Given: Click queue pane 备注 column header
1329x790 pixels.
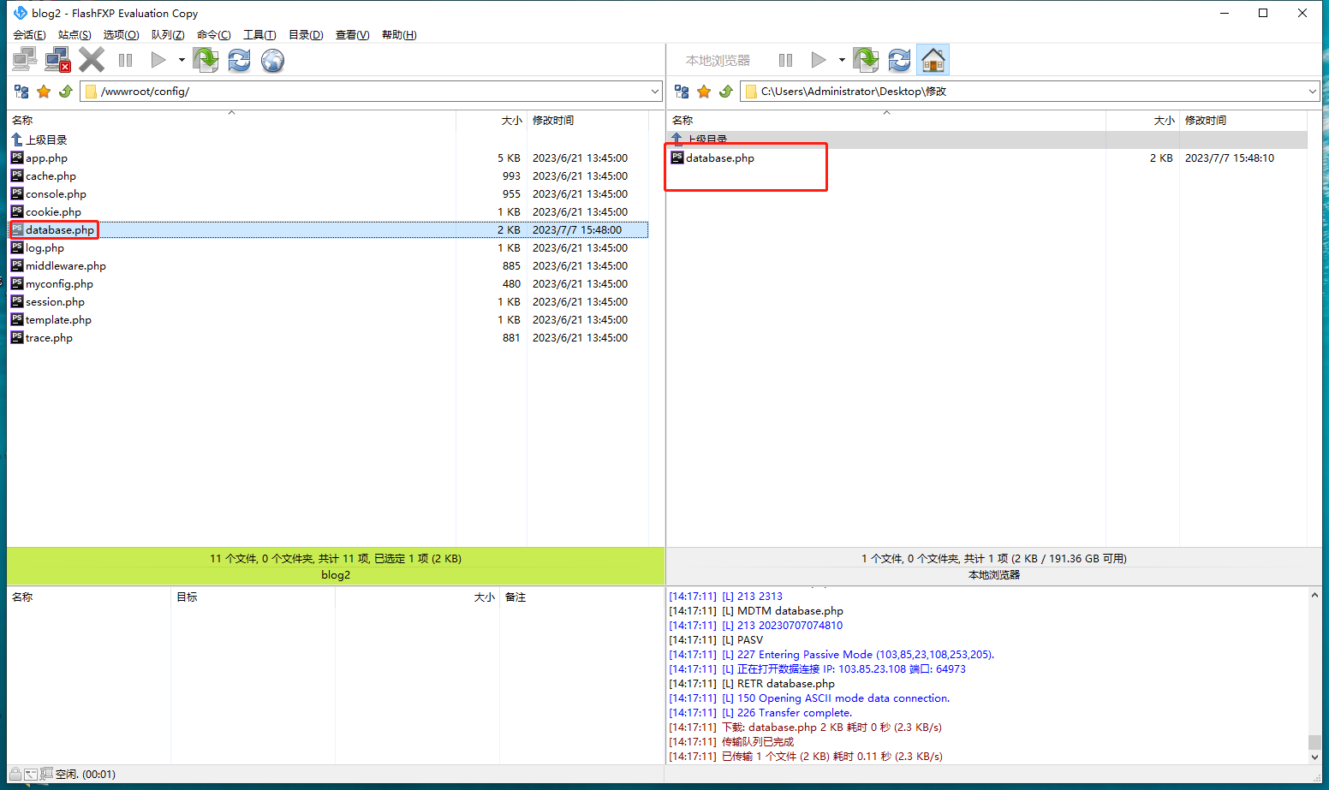Looking at the screenshot, I should pyautogui.click(x=581, y=597).
